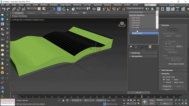Open the key filter Selected dropdown
Image resolution: width=189 pixels, height=106 pixels.
pyautogui.click(x=164, y=100)
